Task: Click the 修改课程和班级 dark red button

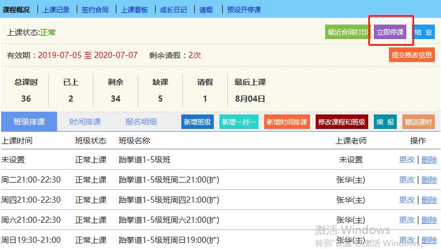Action: [341, 122]
